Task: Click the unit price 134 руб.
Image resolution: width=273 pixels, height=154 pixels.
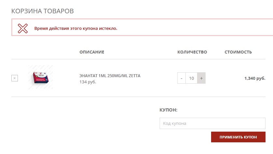Action: tap(88, 82)
